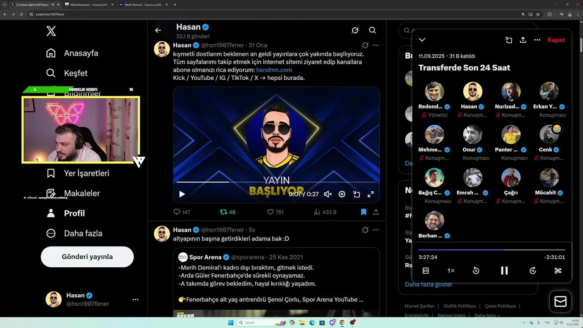Image resolution: width=583 pixels, height=328 pixels.
Task: Reply to the post with 147 comments
Action: 182,212
